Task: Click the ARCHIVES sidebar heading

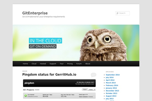Action: (110, 72)
